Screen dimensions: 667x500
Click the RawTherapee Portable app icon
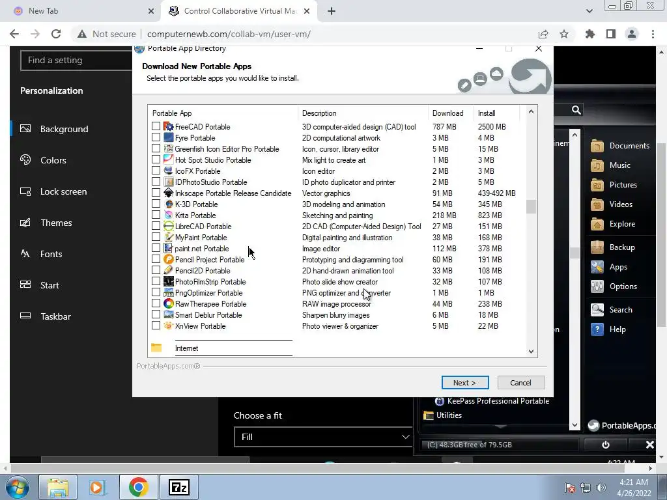[169, 303]
